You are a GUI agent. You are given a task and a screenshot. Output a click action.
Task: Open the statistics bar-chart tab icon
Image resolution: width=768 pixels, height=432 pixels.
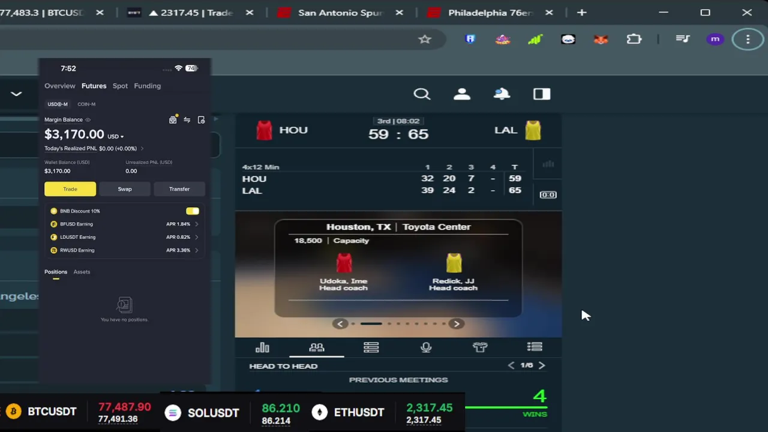point(262,347)
